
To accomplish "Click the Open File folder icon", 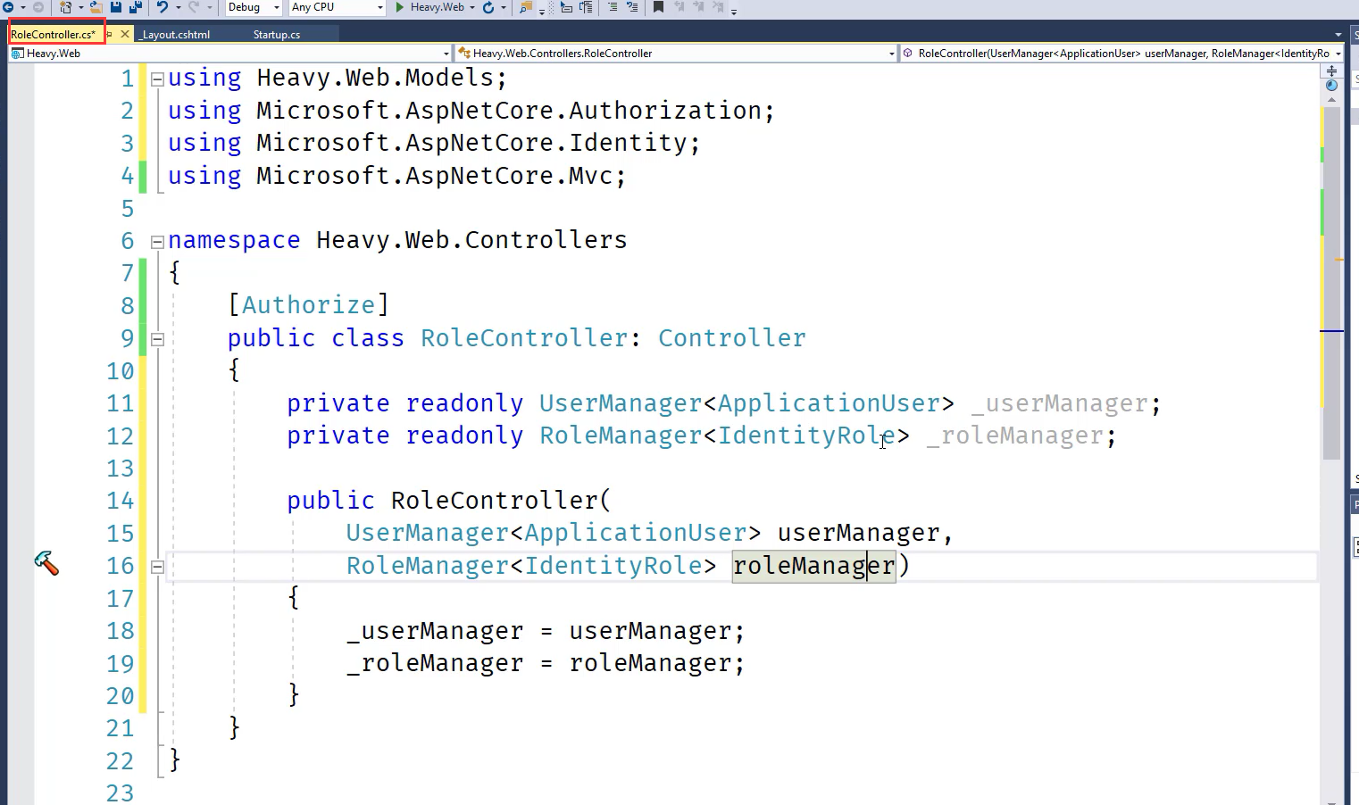I will (x=95, y=7).
